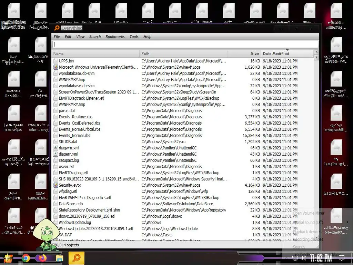Image resolution: width=353 pixels, height=265 pixels.
Task: Click the event log icon of Microsoft-Windows-UniversalTelemetryClient
Action: pos(56,67)
